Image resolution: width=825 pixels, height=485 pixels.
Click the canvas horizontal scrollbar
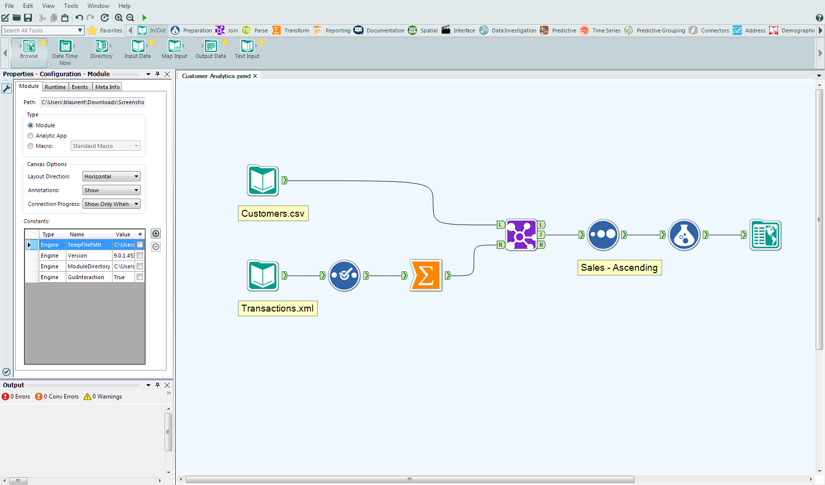[409, 479]
